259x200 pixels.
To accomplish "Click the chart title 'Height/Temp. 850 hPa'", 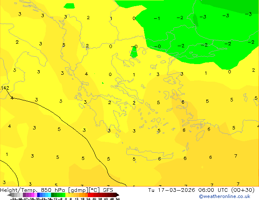I will click(x=33, y=190).
